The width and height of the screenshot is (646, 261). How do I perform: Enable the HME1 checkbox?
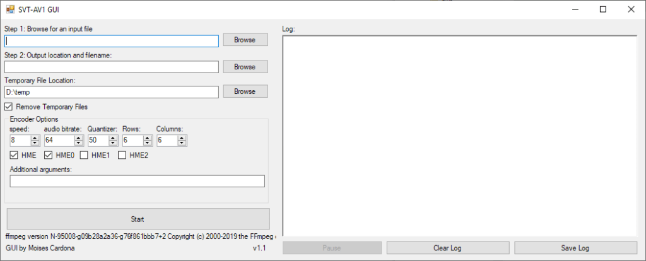pyautogui.click(x=84, y=155)
